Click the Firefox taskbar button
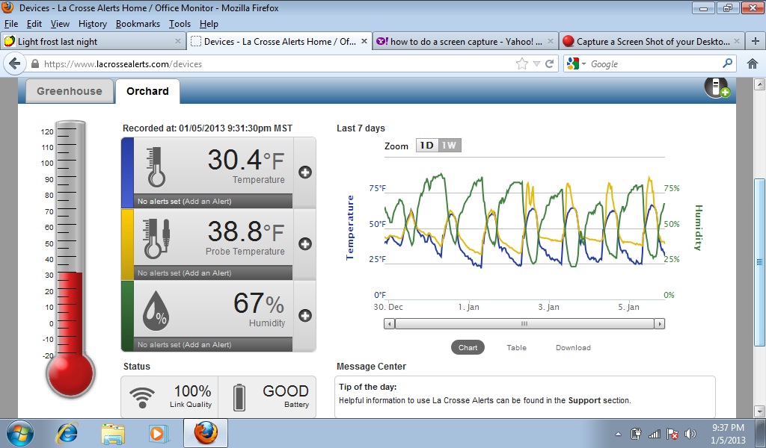The image size is (766, 448). pyautogui.click(x=206, y=433)
